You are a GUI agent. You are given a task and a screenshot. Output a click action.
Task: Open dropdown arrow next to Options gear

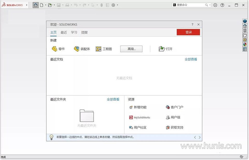tap(117, 5)
